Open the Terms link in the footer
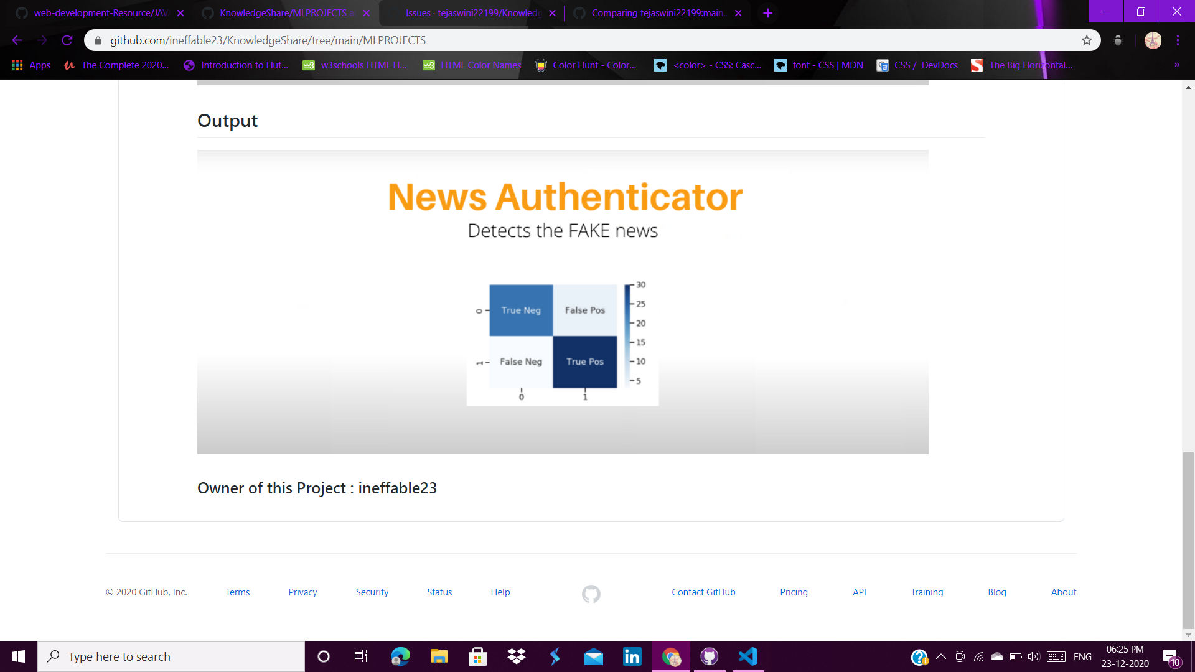The image size is (1195, 672). click(237, 592)
